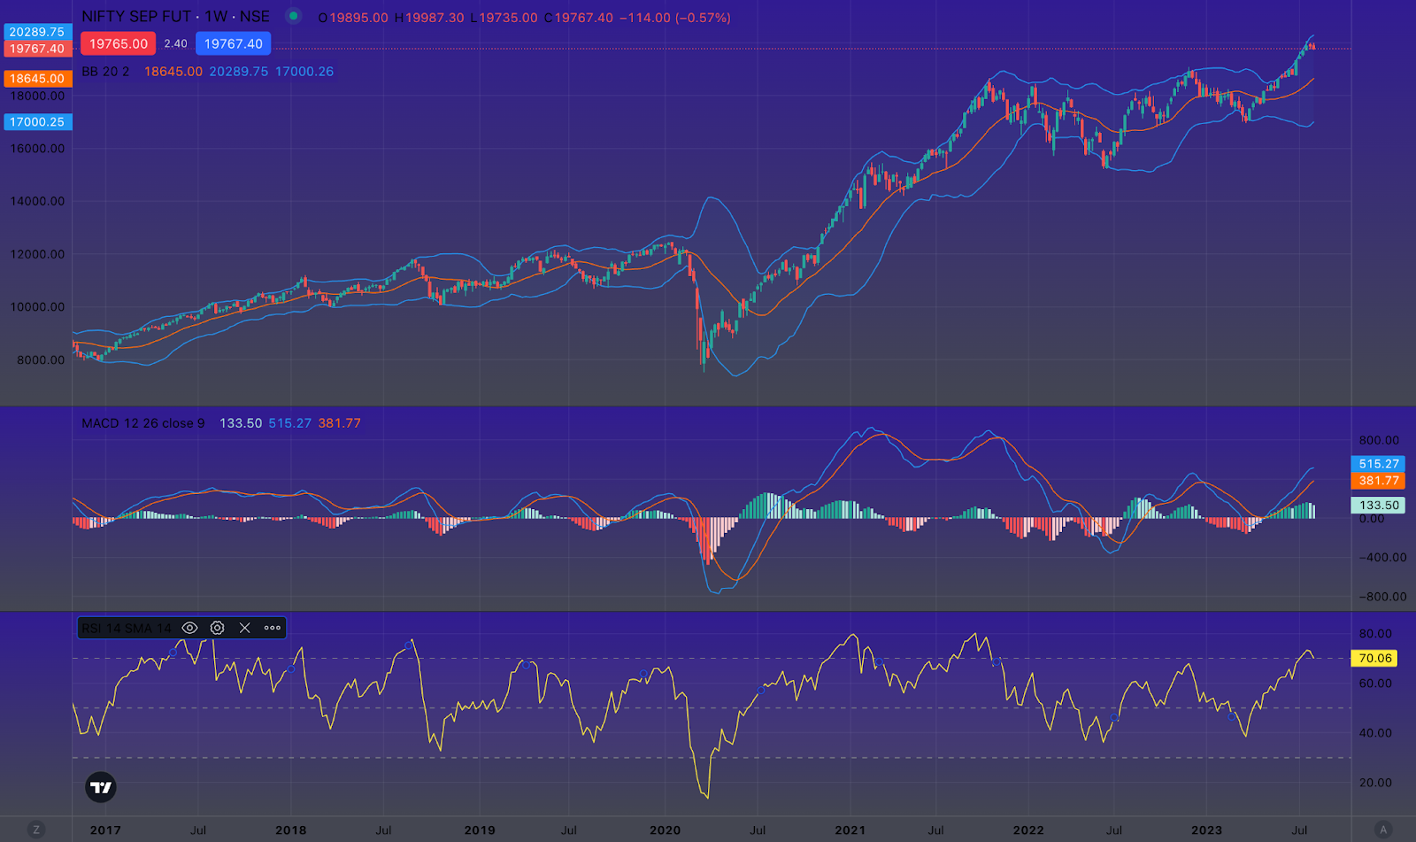
Task: Click the −800.00 MACD axis label
Action: [1383, 597]
